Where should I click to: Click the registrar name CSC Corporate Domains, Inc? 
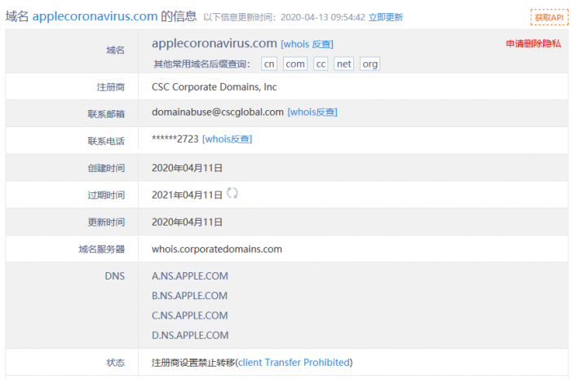tap(214, 87)
